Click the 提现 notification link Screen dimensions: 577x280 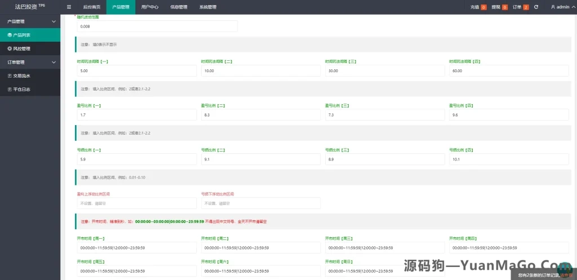point(496,7)
